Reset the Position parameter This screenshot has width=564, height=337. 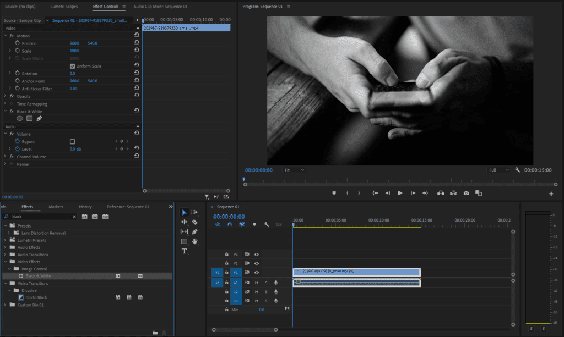(137, 42)
